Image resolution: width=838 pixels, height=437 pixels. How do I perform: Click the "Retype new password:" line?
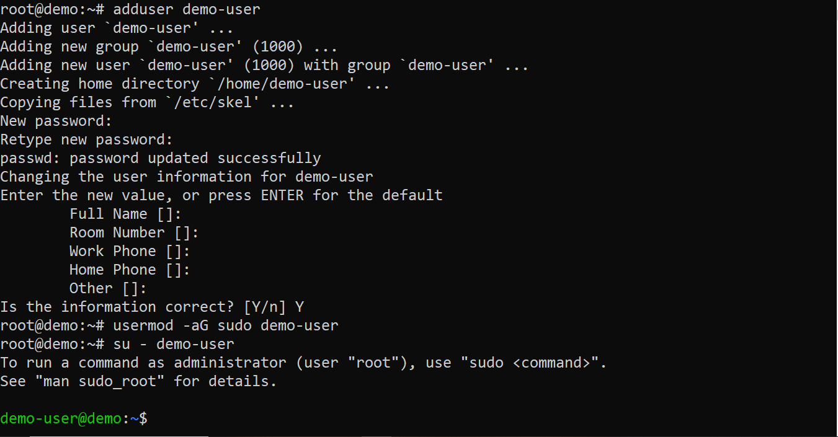(x=86, y=139)
